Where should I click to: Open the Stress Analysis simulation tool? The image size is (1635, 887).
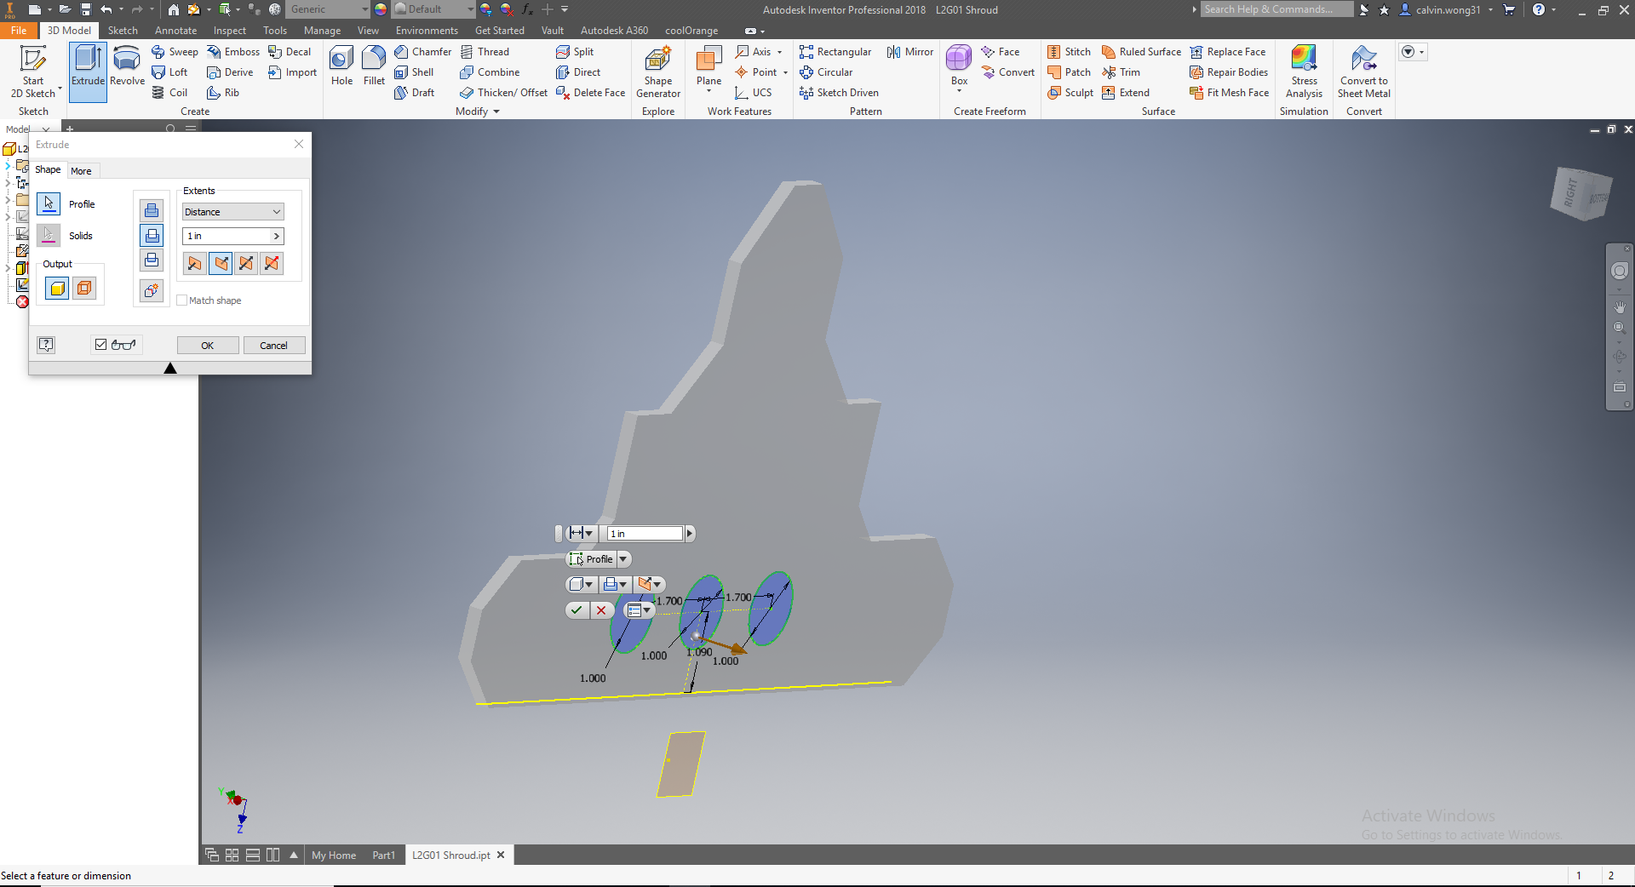click(x=1304, y=68)
